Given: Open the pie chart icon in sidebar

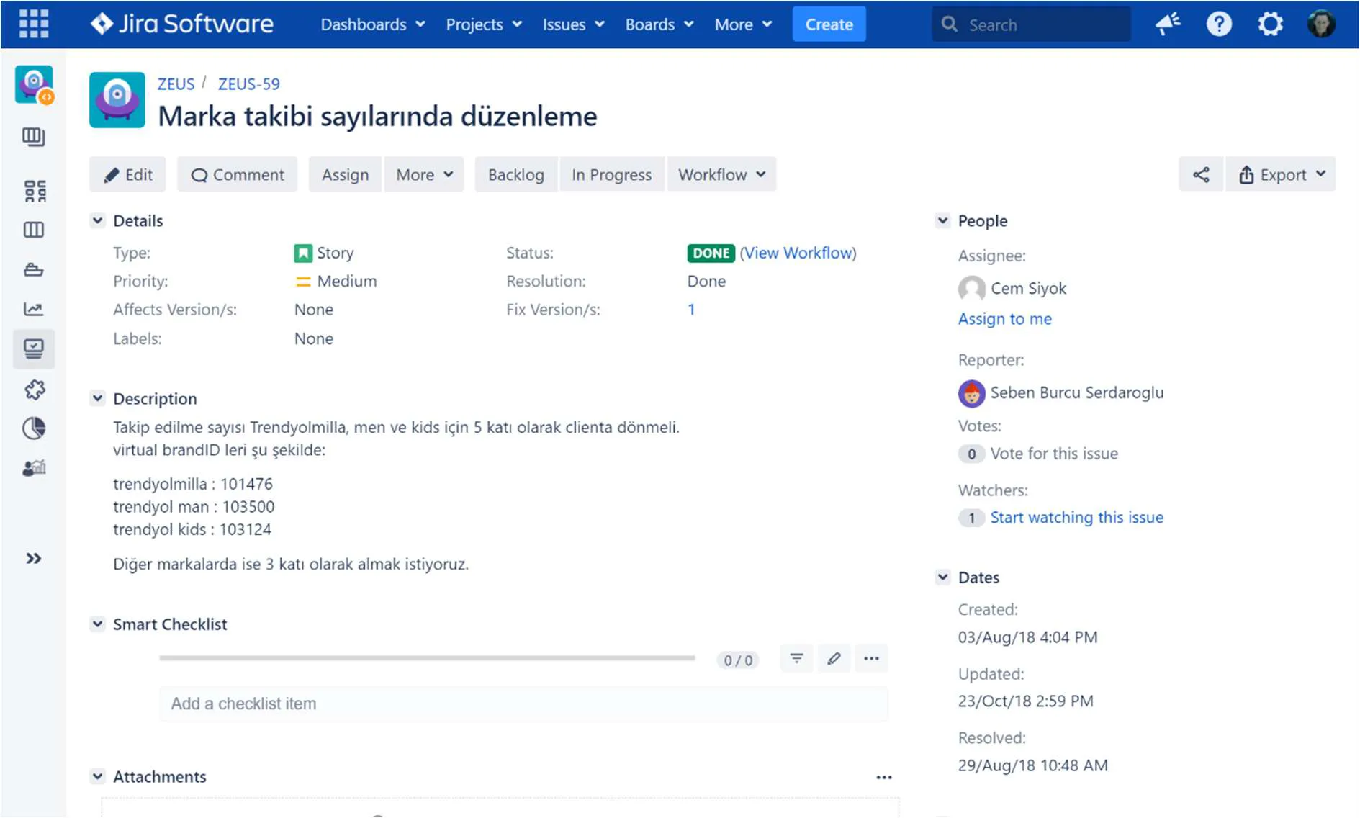Looking at the screenshot, I should click(x=34, y=428).
